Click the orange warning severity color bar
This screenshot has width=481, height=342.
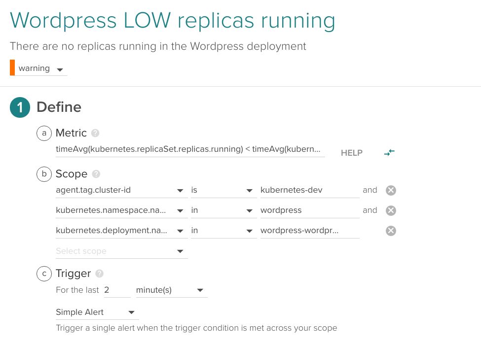[12, 68]
